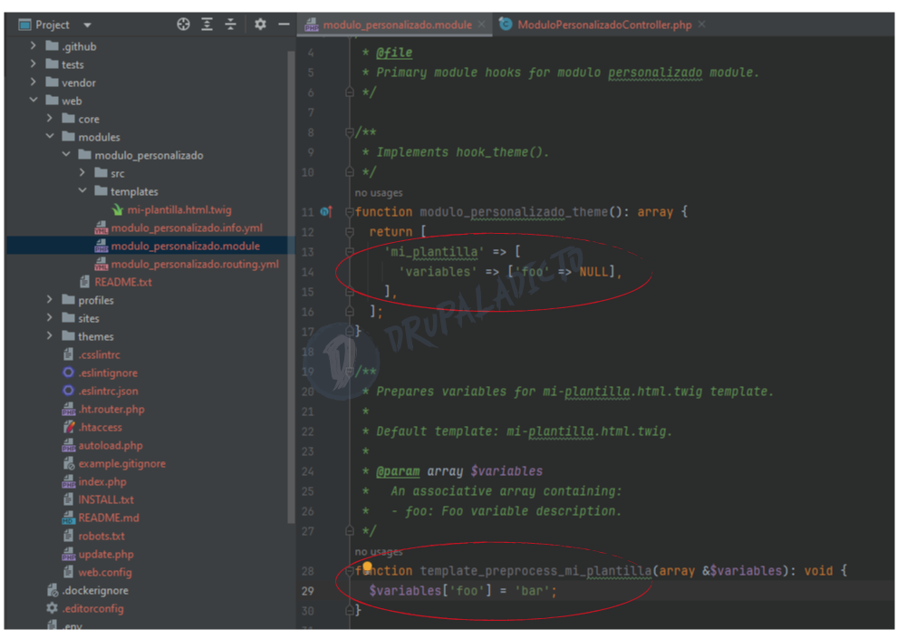Viewport: 897px width, 639px height.
Task: Expand the vendor folder
Action: 34,82
